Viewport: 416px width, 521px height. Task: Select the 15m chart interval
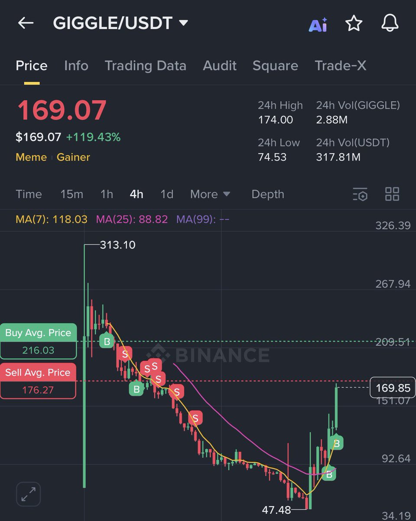(71, 194)
